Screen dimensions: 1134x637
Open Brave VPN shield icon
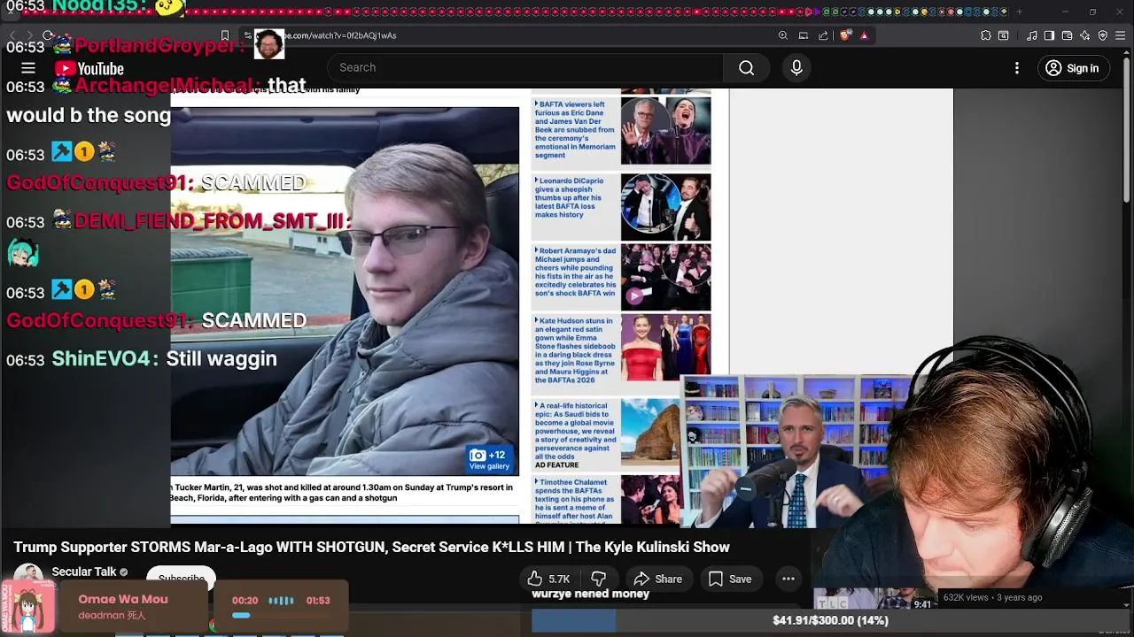(1103, 35)
